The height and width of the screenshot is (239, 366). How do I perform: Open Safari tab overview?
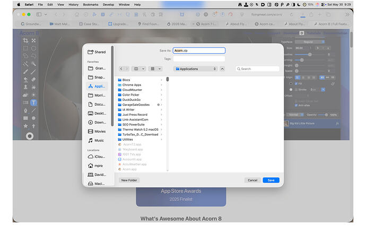[328, 14]
